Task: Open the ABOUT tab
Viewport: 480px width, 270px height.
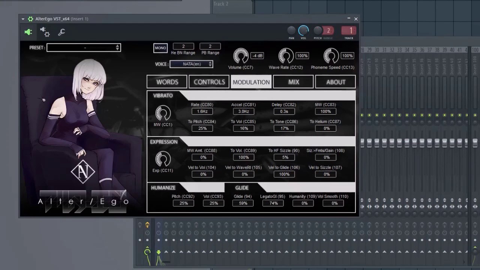Action: point(336,82)
